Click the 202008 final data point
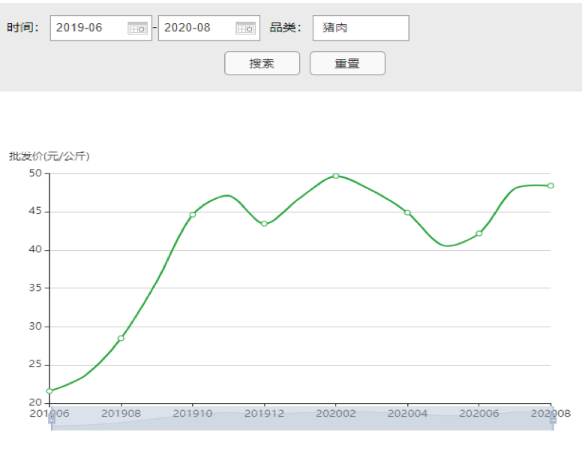Image resolution: width=582 pixels, height=449 pixels. (550, 185)
